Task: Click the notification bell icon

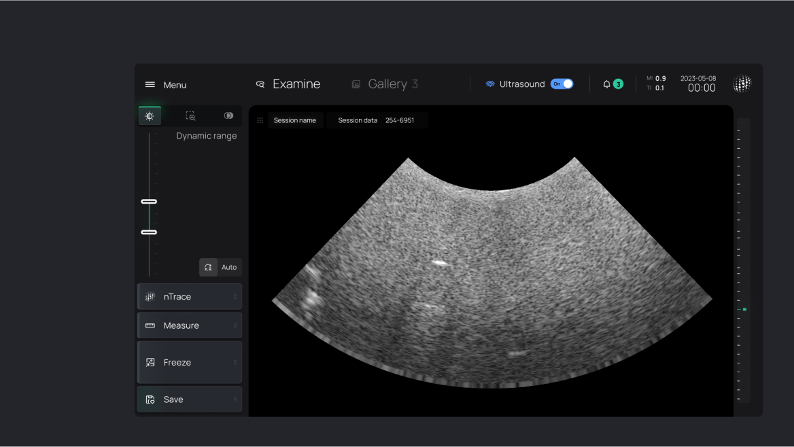Action: click(x=606, y=84)
